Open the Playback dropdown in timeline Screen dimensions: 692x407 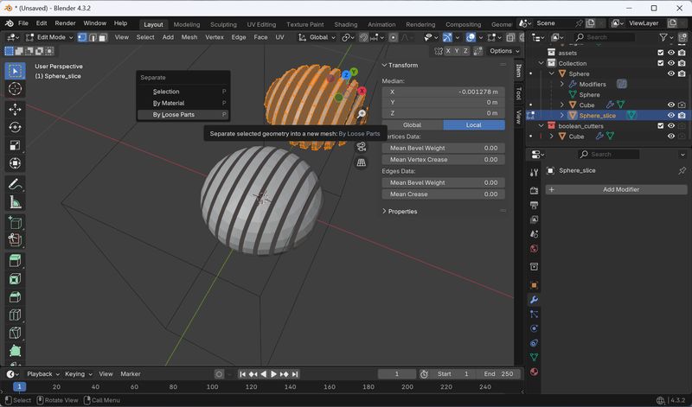click(43, 374)
